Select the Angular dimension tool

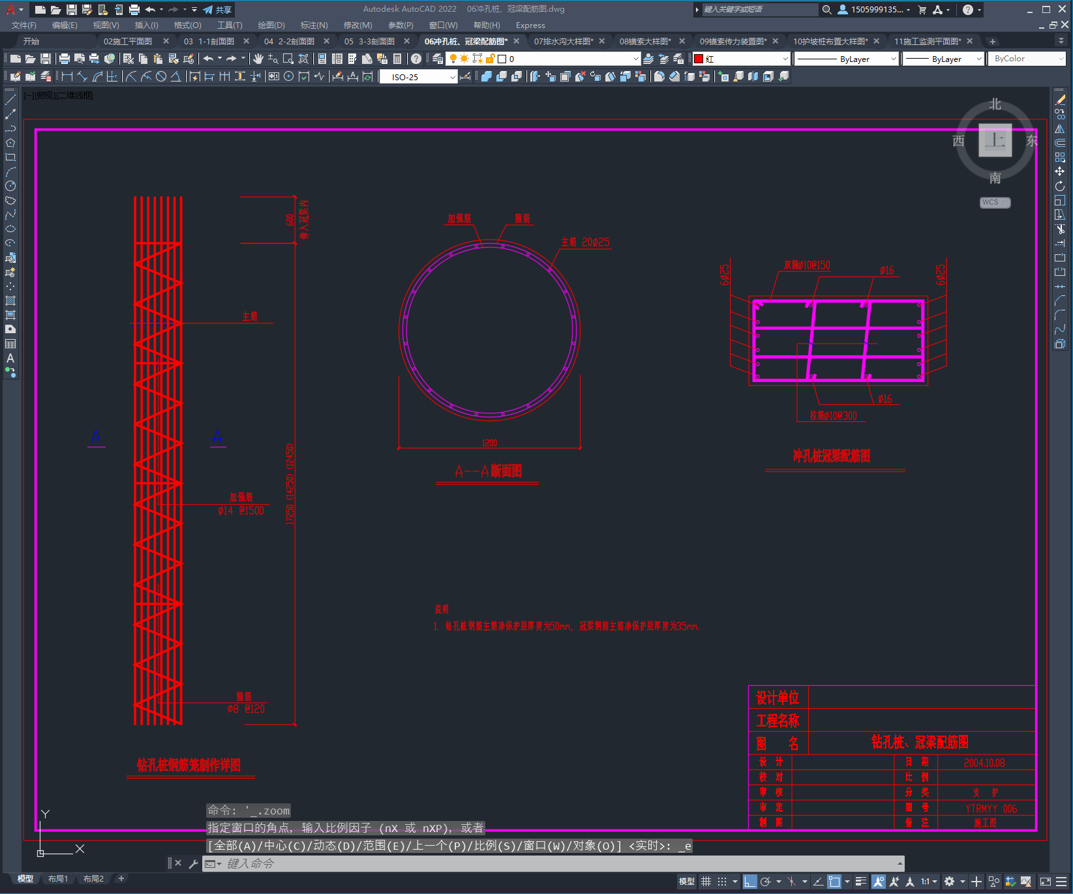(175, 76)
